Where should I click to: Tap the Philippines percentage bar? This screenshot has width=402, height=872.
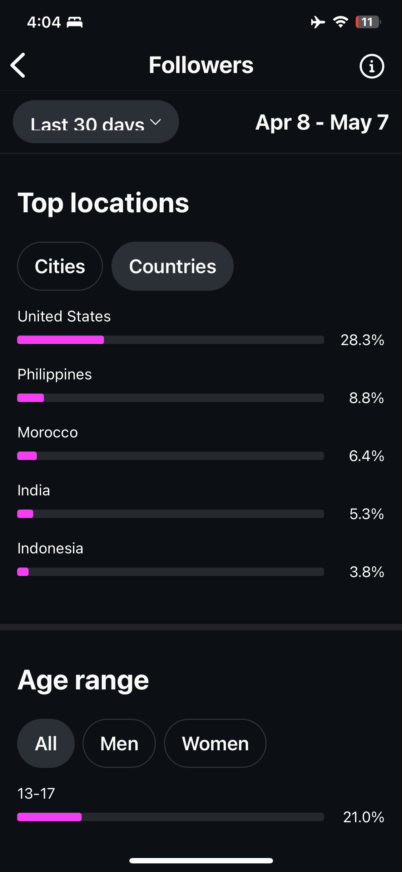tap(170, 398)
